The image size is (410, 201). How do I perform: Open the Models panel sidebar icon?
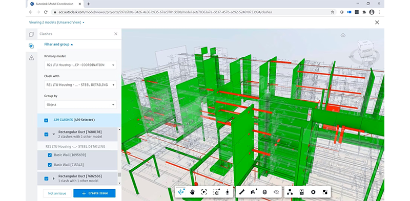coord(31,34)
